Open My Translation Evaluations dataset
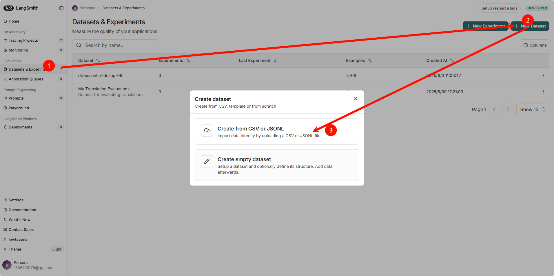The image size is (554, 276). point(104,89)
